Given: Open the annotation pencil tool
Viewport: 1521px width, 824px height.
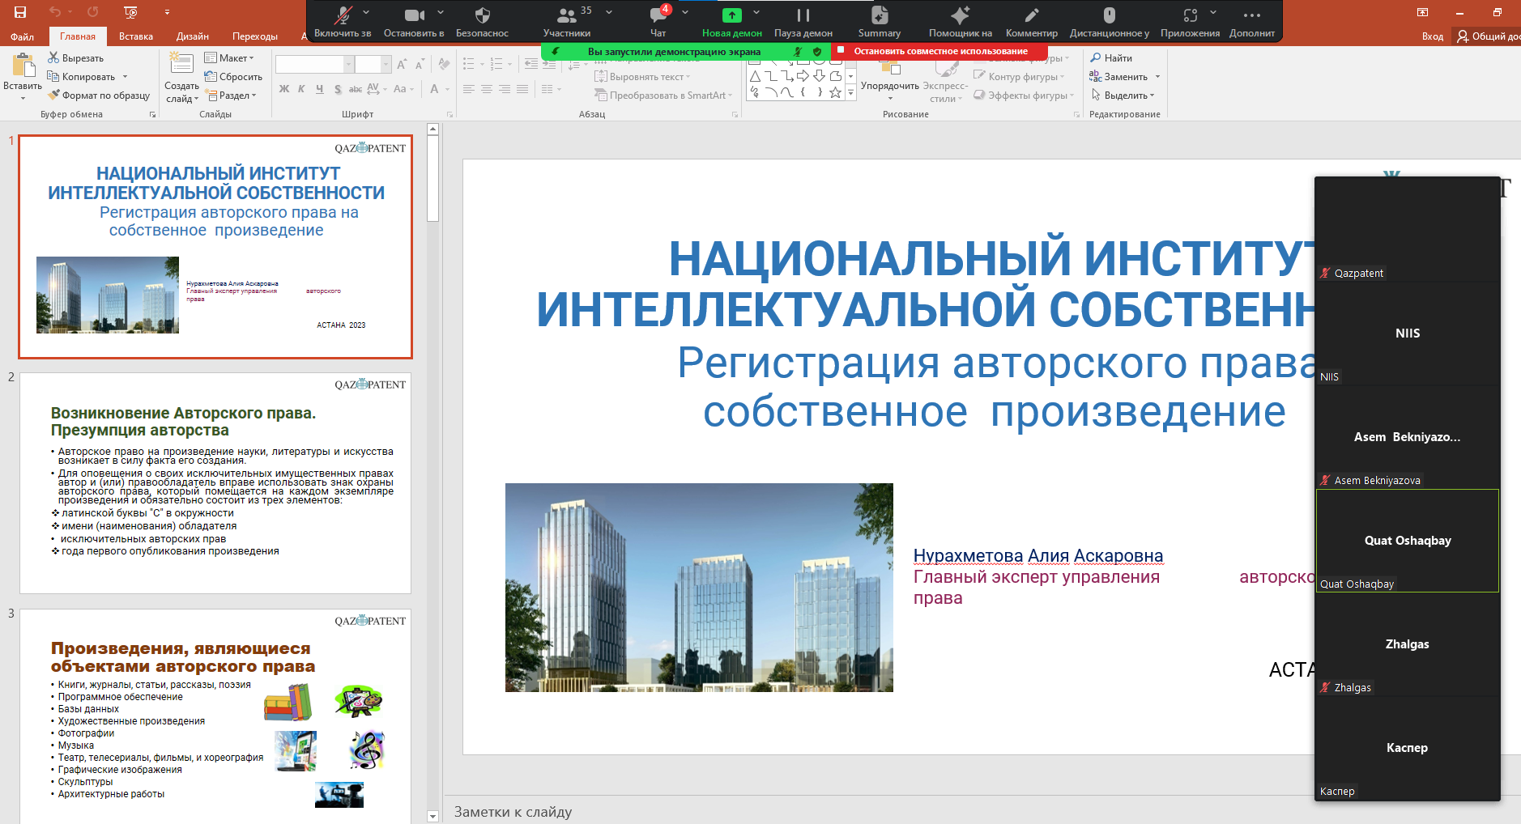Looking at the screenshot, I should [1031, 15].
